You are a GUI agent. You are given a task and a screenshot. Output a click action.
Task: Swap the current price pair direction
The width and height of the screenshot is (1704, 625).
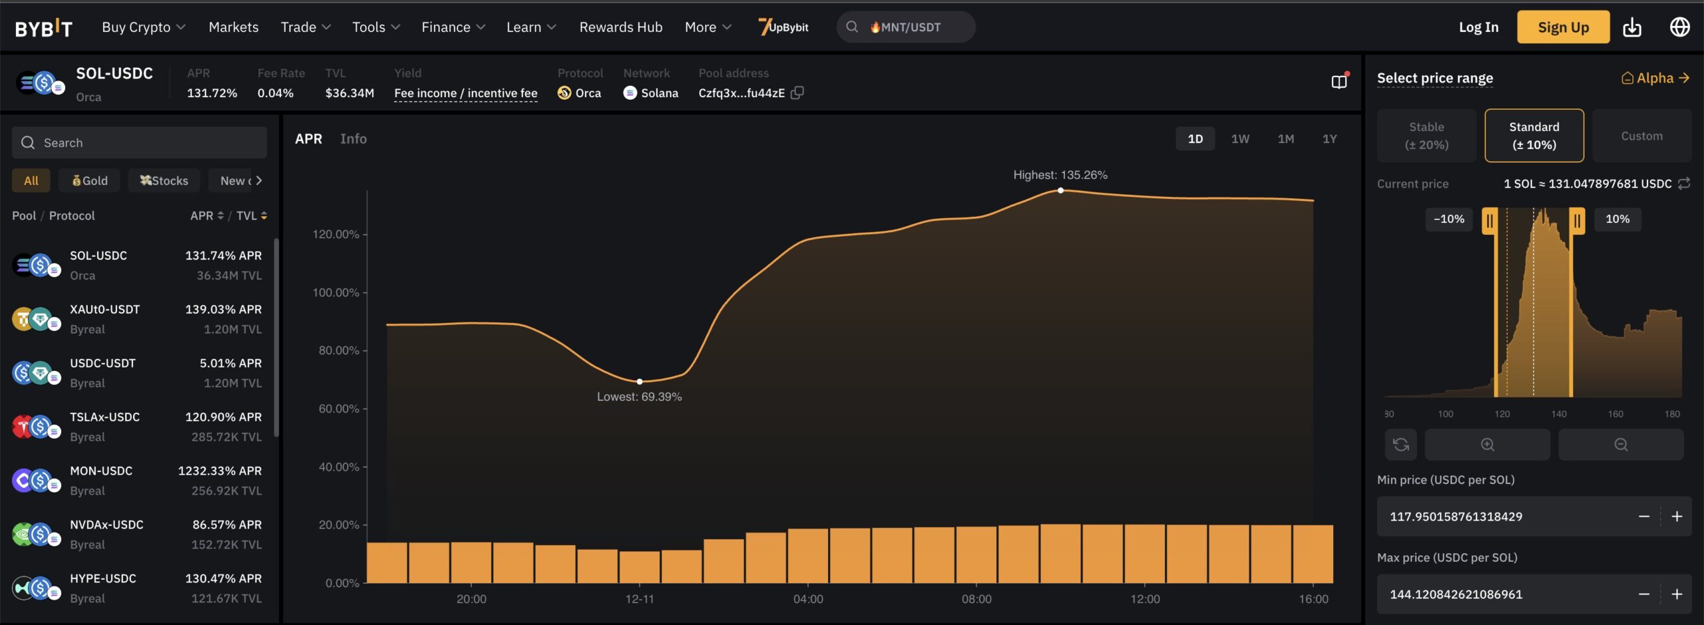click(x=1684, y=184)
